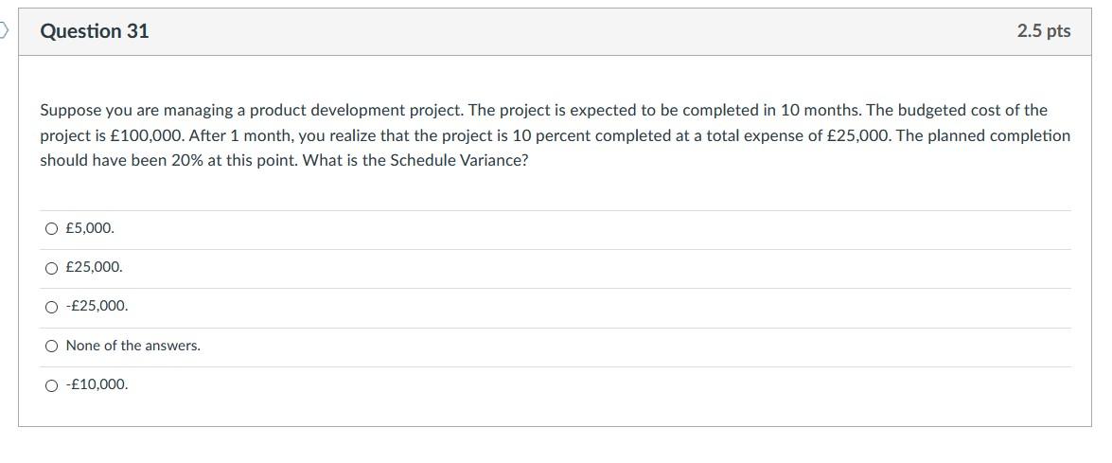Click the empty middle of the question header bar
This screenshot has height=463, width=1112.
pyautogui.click(x=568, y=31)
